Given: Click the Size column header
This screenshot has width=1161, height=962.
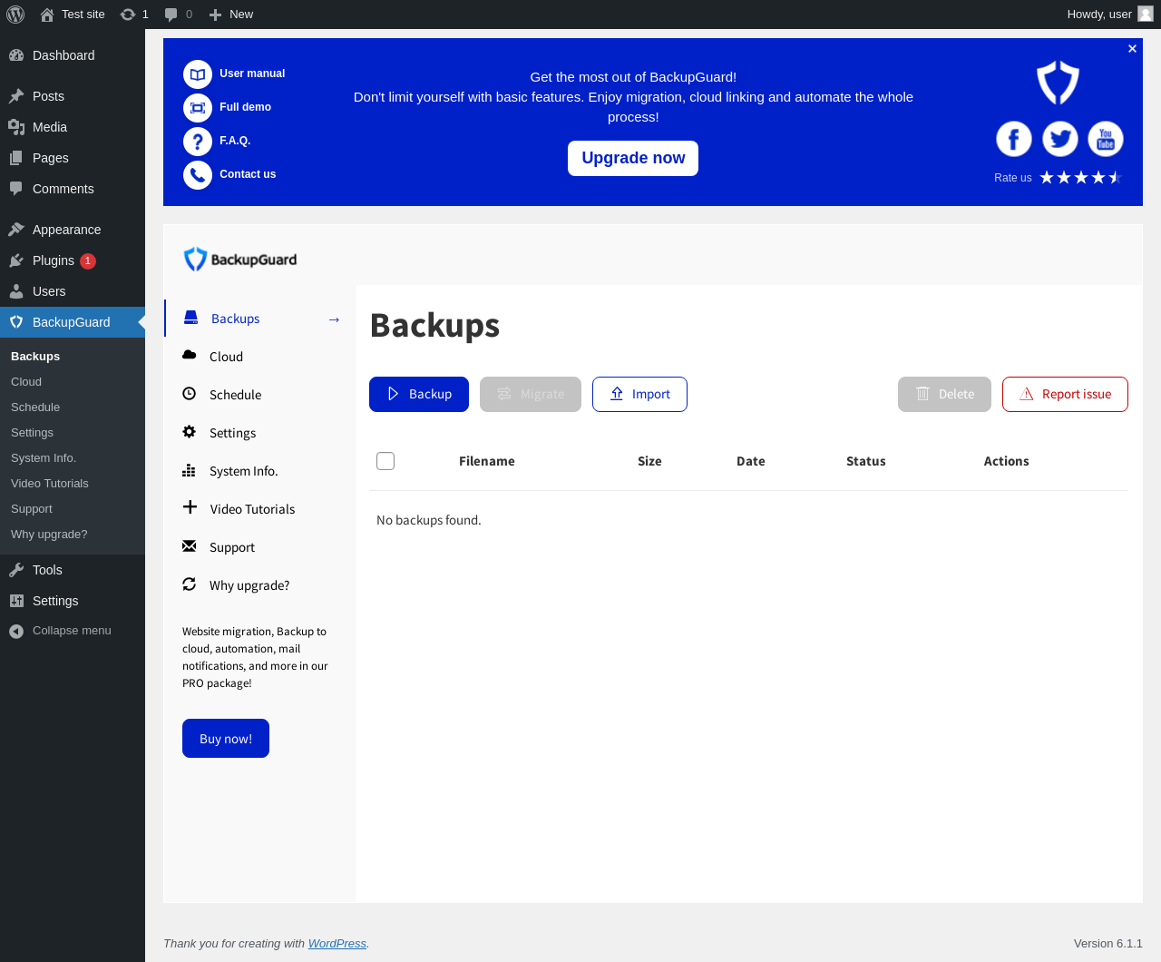Looking at the screenshot, I should pos(649,461).
